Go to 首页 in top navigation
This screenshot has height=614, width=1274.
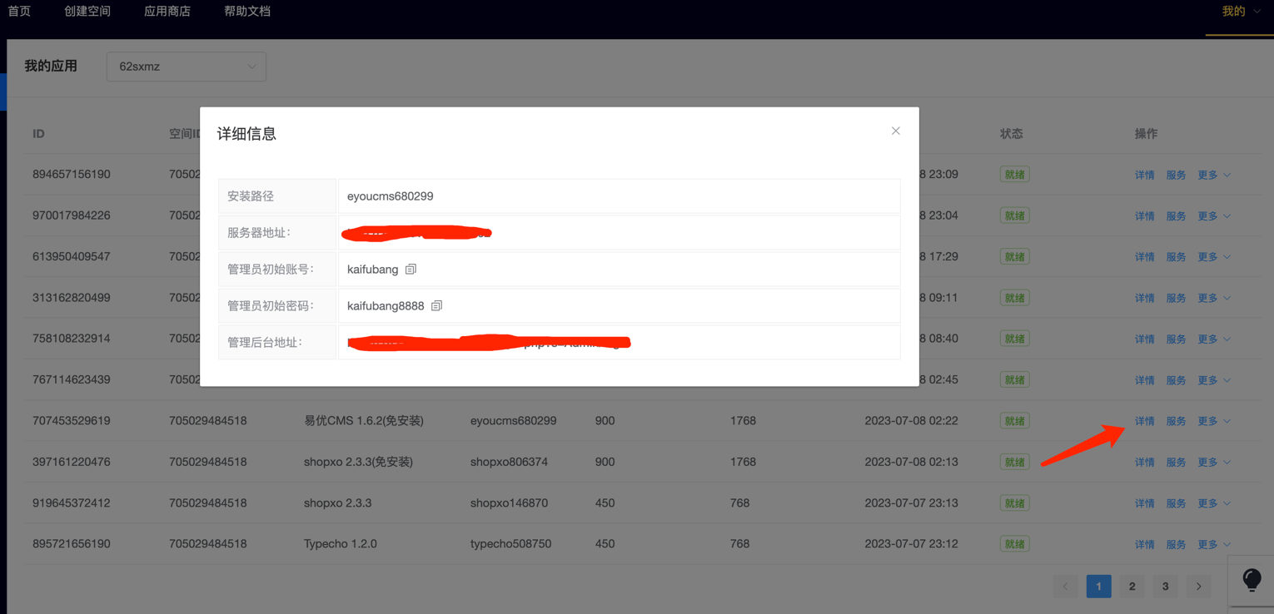(19, 12)
